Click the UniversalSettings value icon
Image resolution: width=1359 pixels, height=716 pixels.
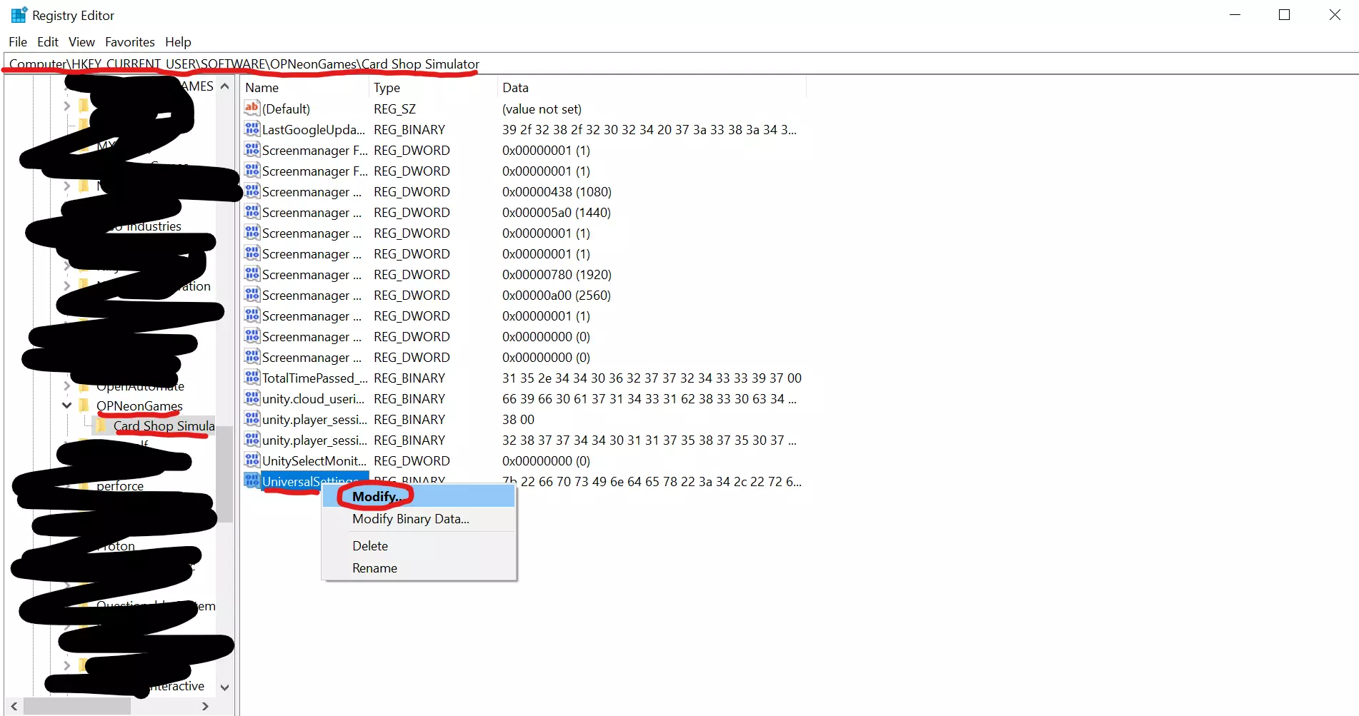(x=252, y=481)
